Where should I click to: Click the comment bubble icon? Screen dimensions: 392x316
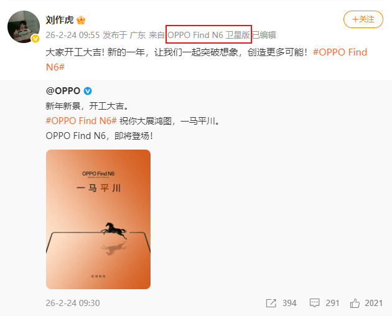coord(314,303)
